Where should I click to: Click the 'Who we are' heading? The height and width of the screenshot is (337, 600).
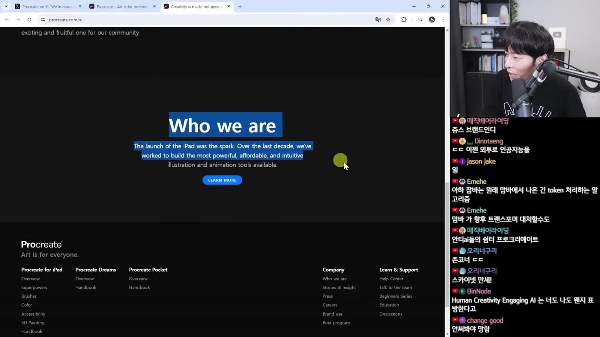click(222, 125)
